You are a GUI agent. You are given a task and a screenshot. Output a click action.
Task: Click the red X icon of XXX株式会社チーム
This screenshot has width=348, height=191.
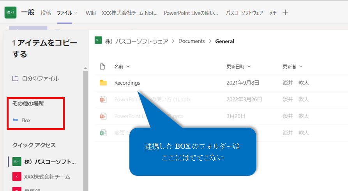tap(17, 176)
